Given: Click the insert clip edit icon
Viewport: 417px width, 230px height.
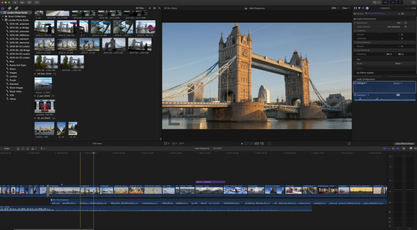Looking at the screenshot, I should tap(23, 148).
